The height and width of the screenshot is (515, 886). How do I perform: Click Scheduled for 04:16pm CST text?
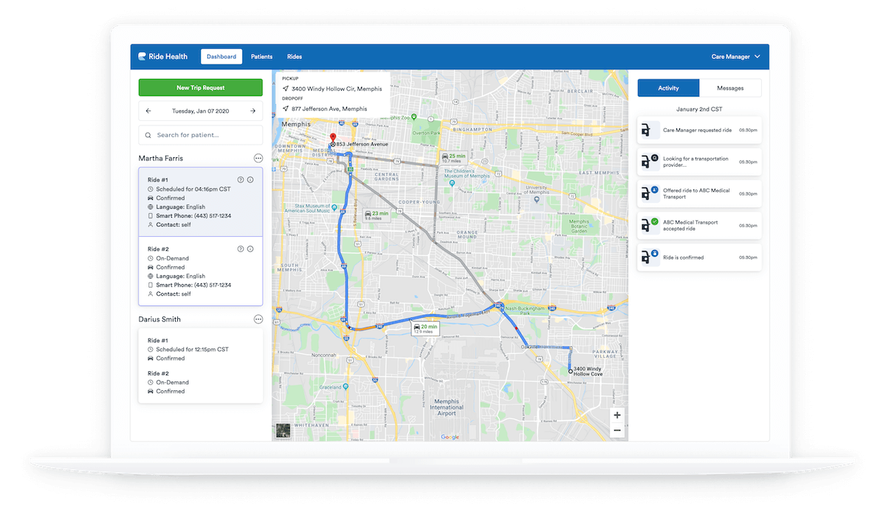[193, 189]
